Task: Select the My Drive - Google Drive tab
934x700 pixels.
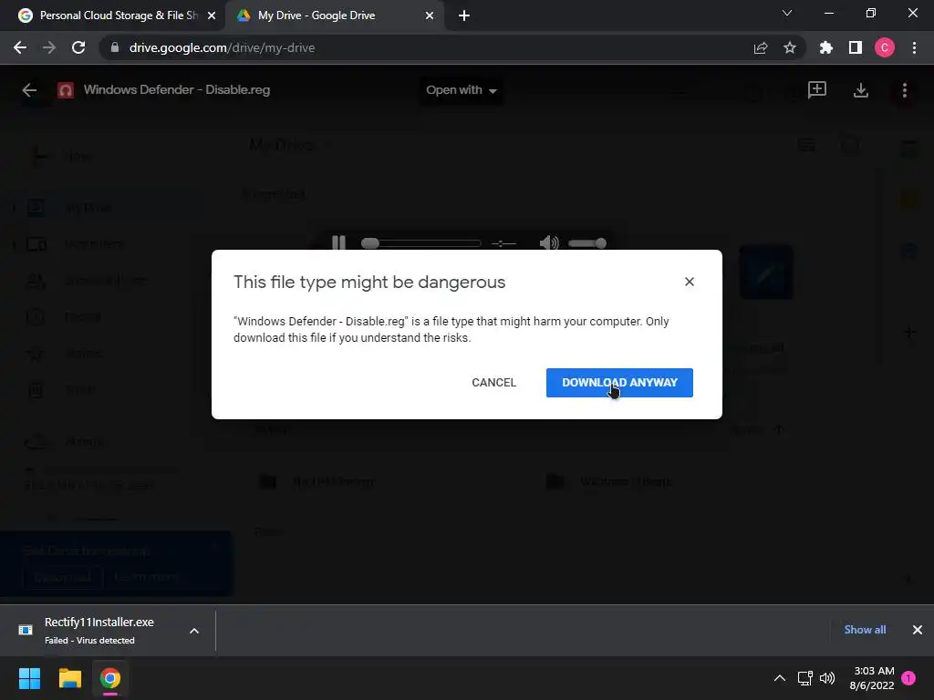Action: pos(316,15)
